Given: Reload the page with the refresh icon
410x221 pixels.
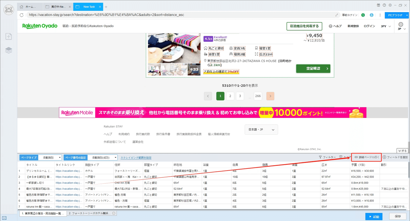Looking at the screenshot, I should [x=22, y=15].
